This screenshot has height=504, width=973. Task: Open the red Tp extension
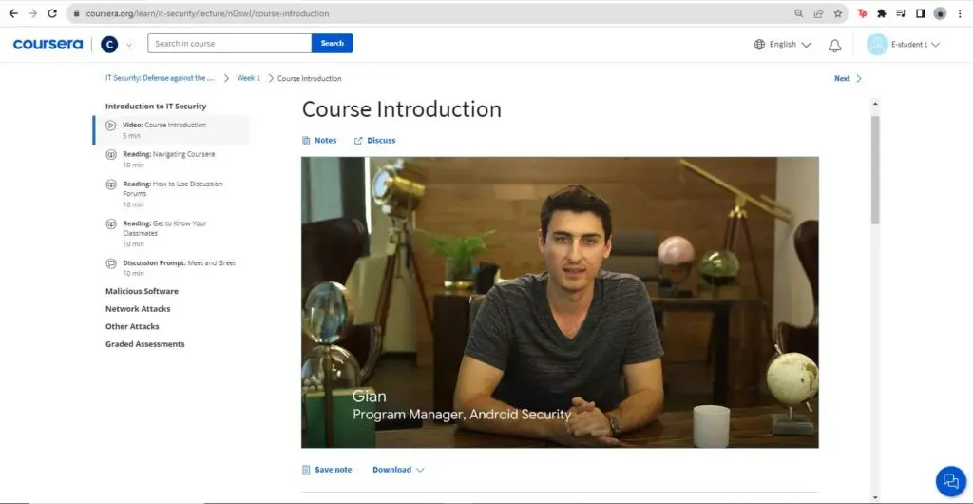coord(862,13)
